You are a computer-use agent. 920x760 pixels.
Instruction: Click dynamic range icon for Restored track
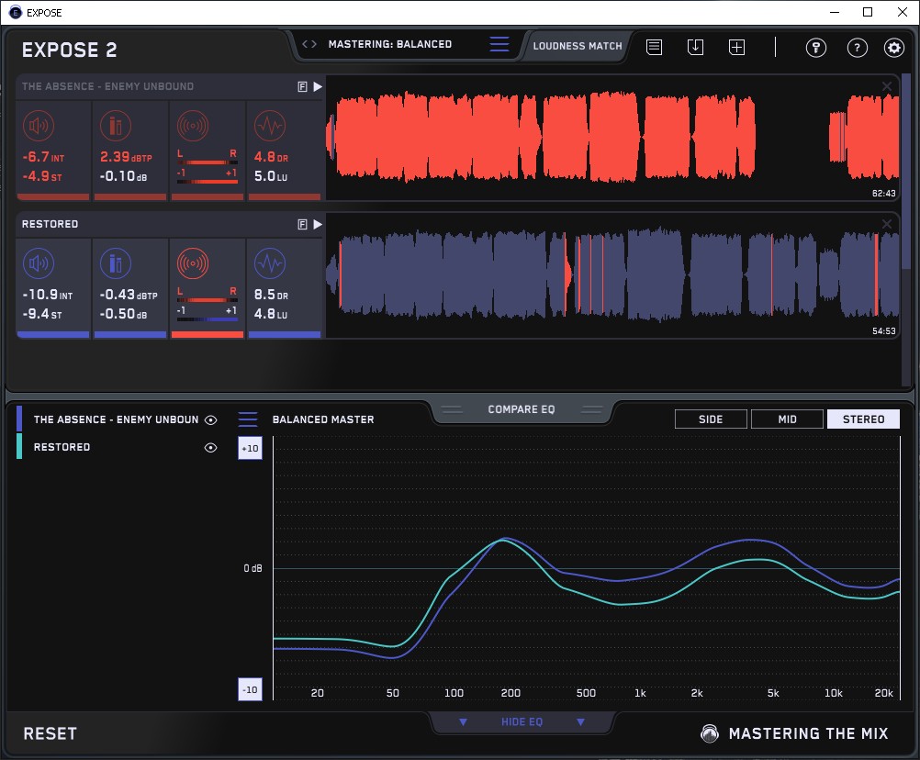270,263
